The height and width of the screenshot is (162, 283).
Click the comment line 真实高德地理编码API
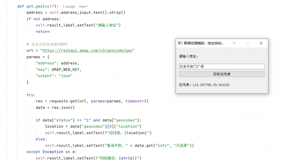[x=47, y=44]
